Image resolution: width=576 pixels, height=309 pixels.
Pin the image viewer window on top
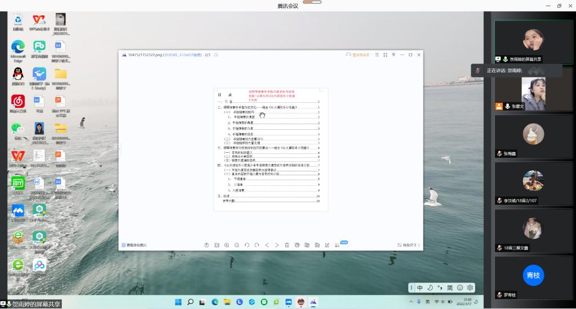click(x=394, y=54)
